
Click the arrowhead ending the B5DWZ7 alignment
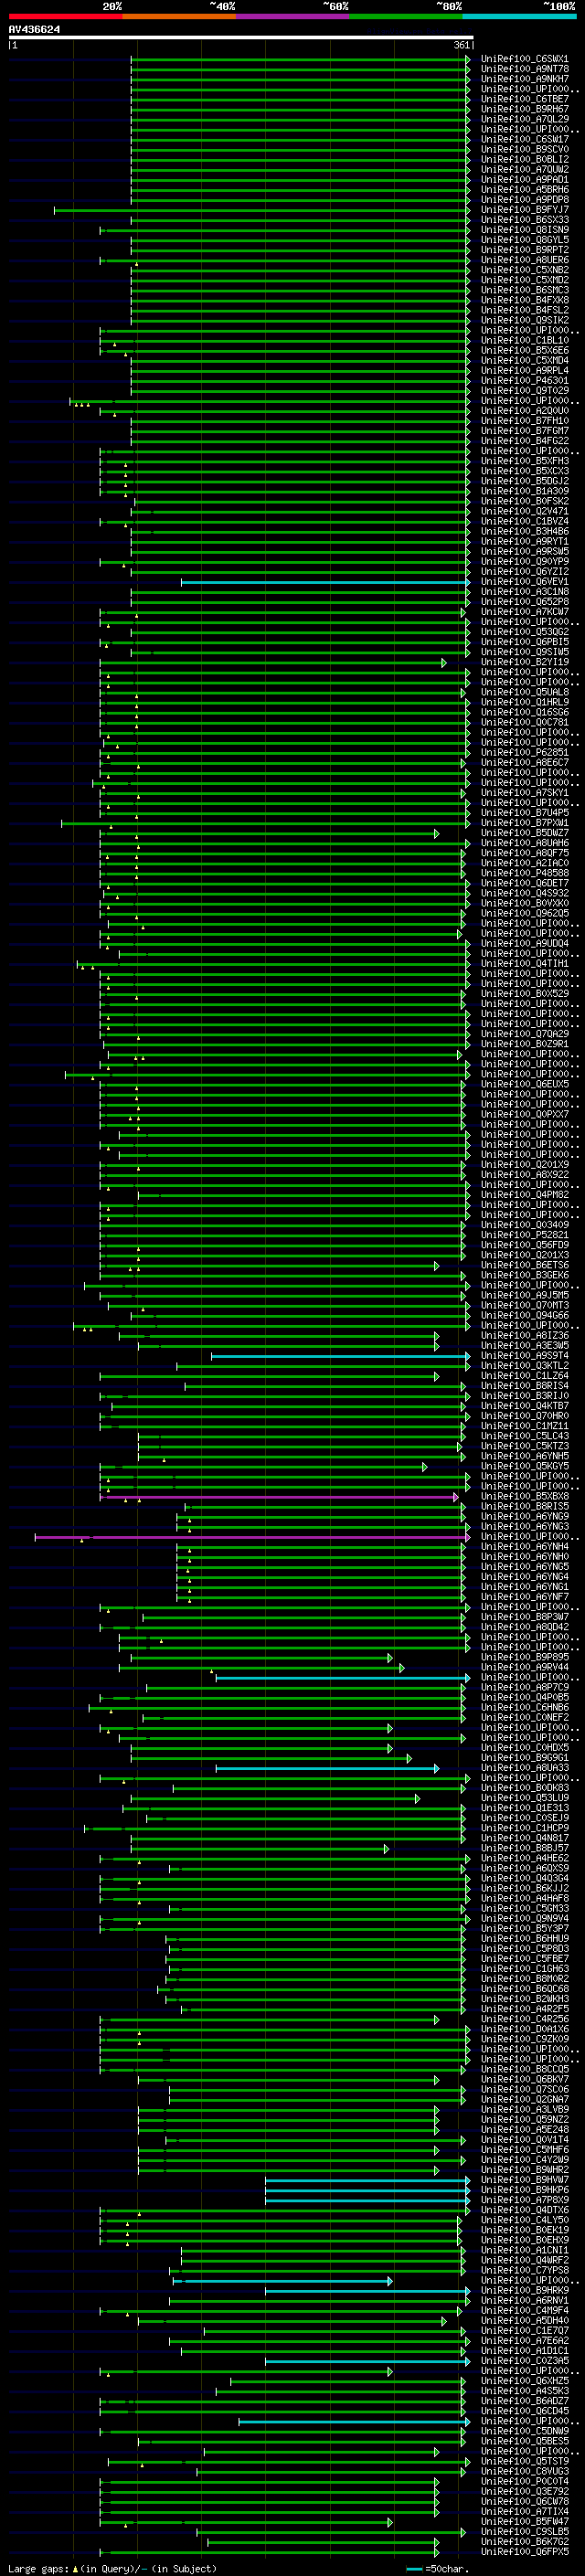click(437, 833)
